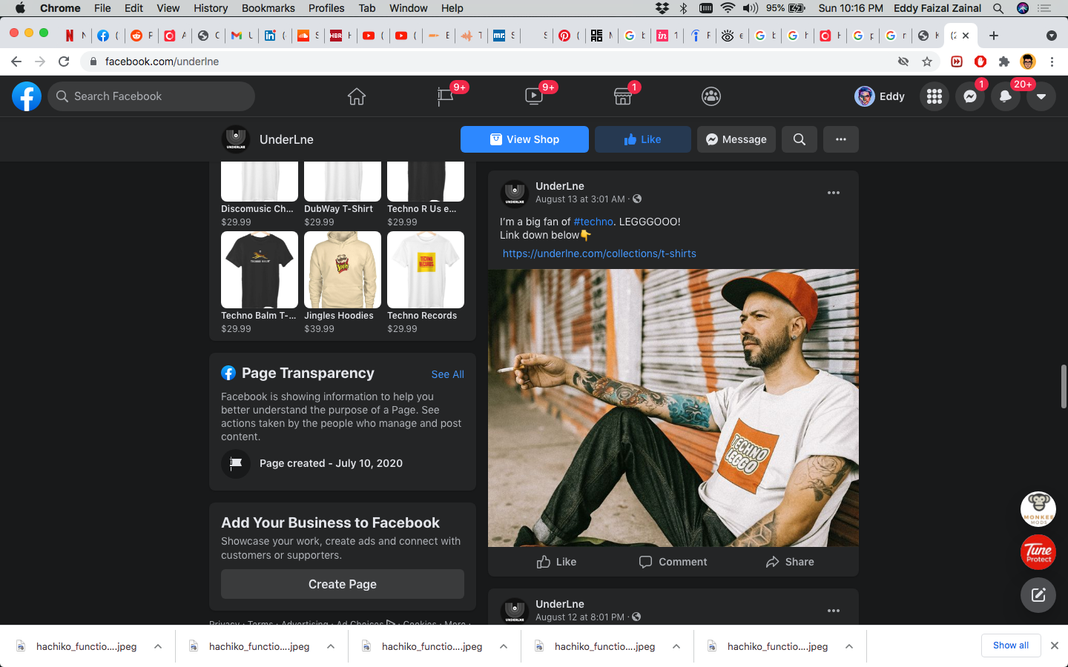This screenshot has height=667, width=1068.
Task: Switch to the Pinterest tab
Action: pos(569,36)
